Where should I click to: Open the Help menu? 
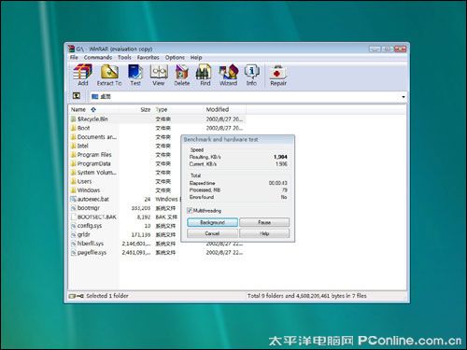click(x=196, y=58)
